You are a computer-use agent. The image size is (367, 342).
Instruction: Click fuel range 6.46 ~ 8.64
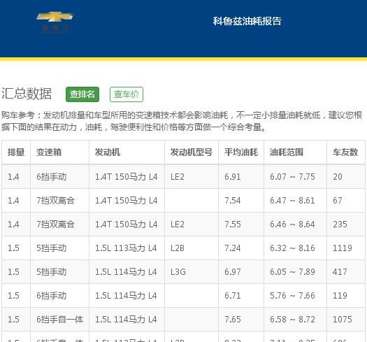point(292,225)
